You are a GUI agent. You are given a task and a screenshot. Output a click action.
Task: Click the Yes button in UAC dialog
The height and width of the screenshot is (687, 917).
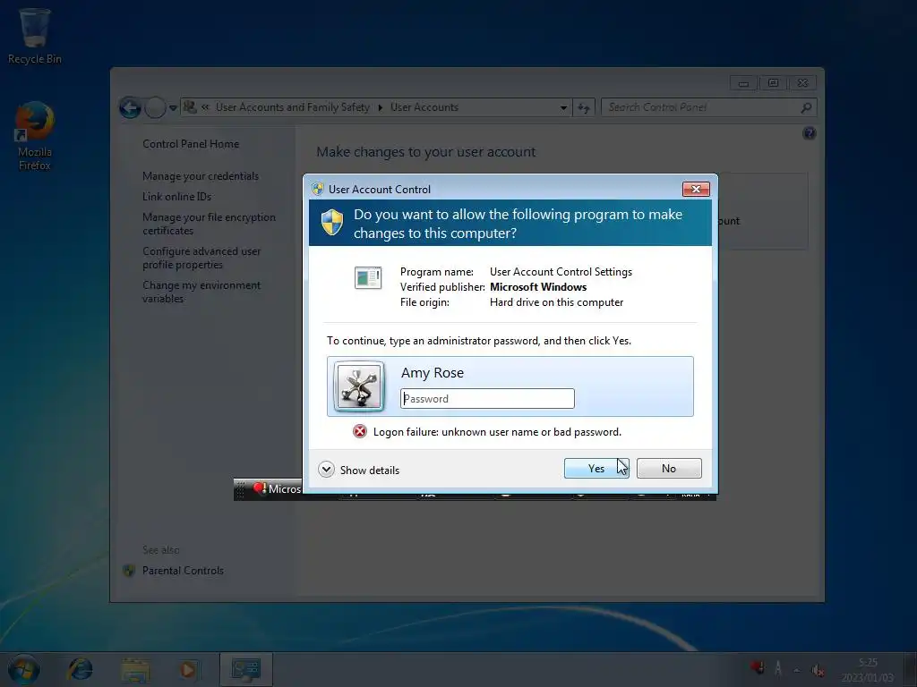point(596,468)
